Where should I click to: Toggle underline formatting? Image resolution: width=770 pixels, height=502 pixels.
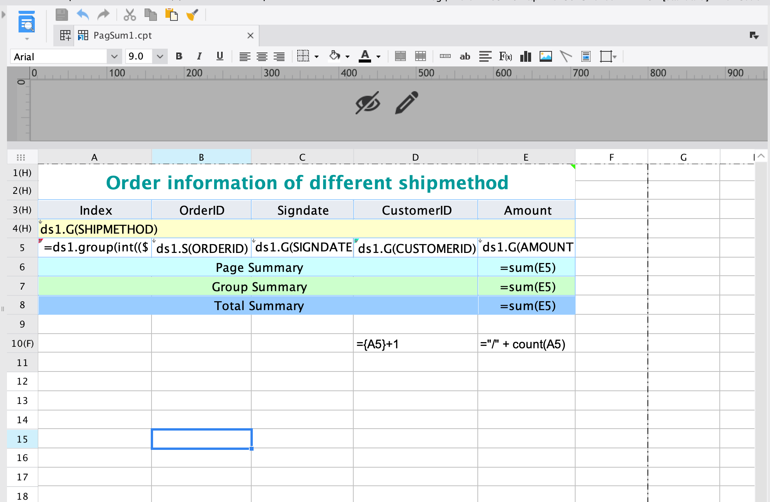[220, 56]
